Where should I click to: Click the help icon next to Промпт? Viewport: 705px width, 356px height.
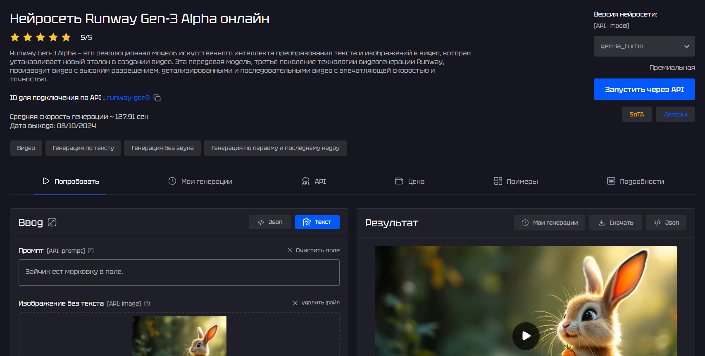91,251
